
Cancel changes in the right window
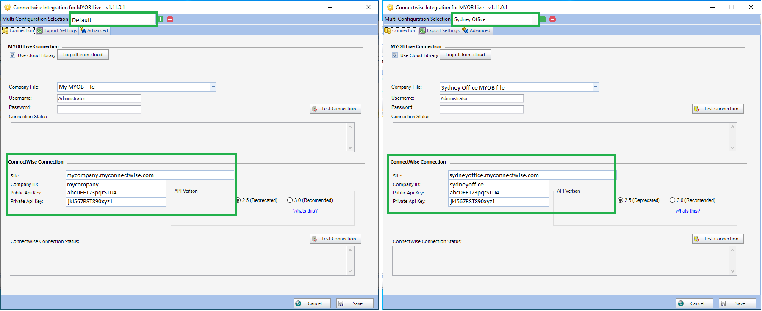(695, 303)
